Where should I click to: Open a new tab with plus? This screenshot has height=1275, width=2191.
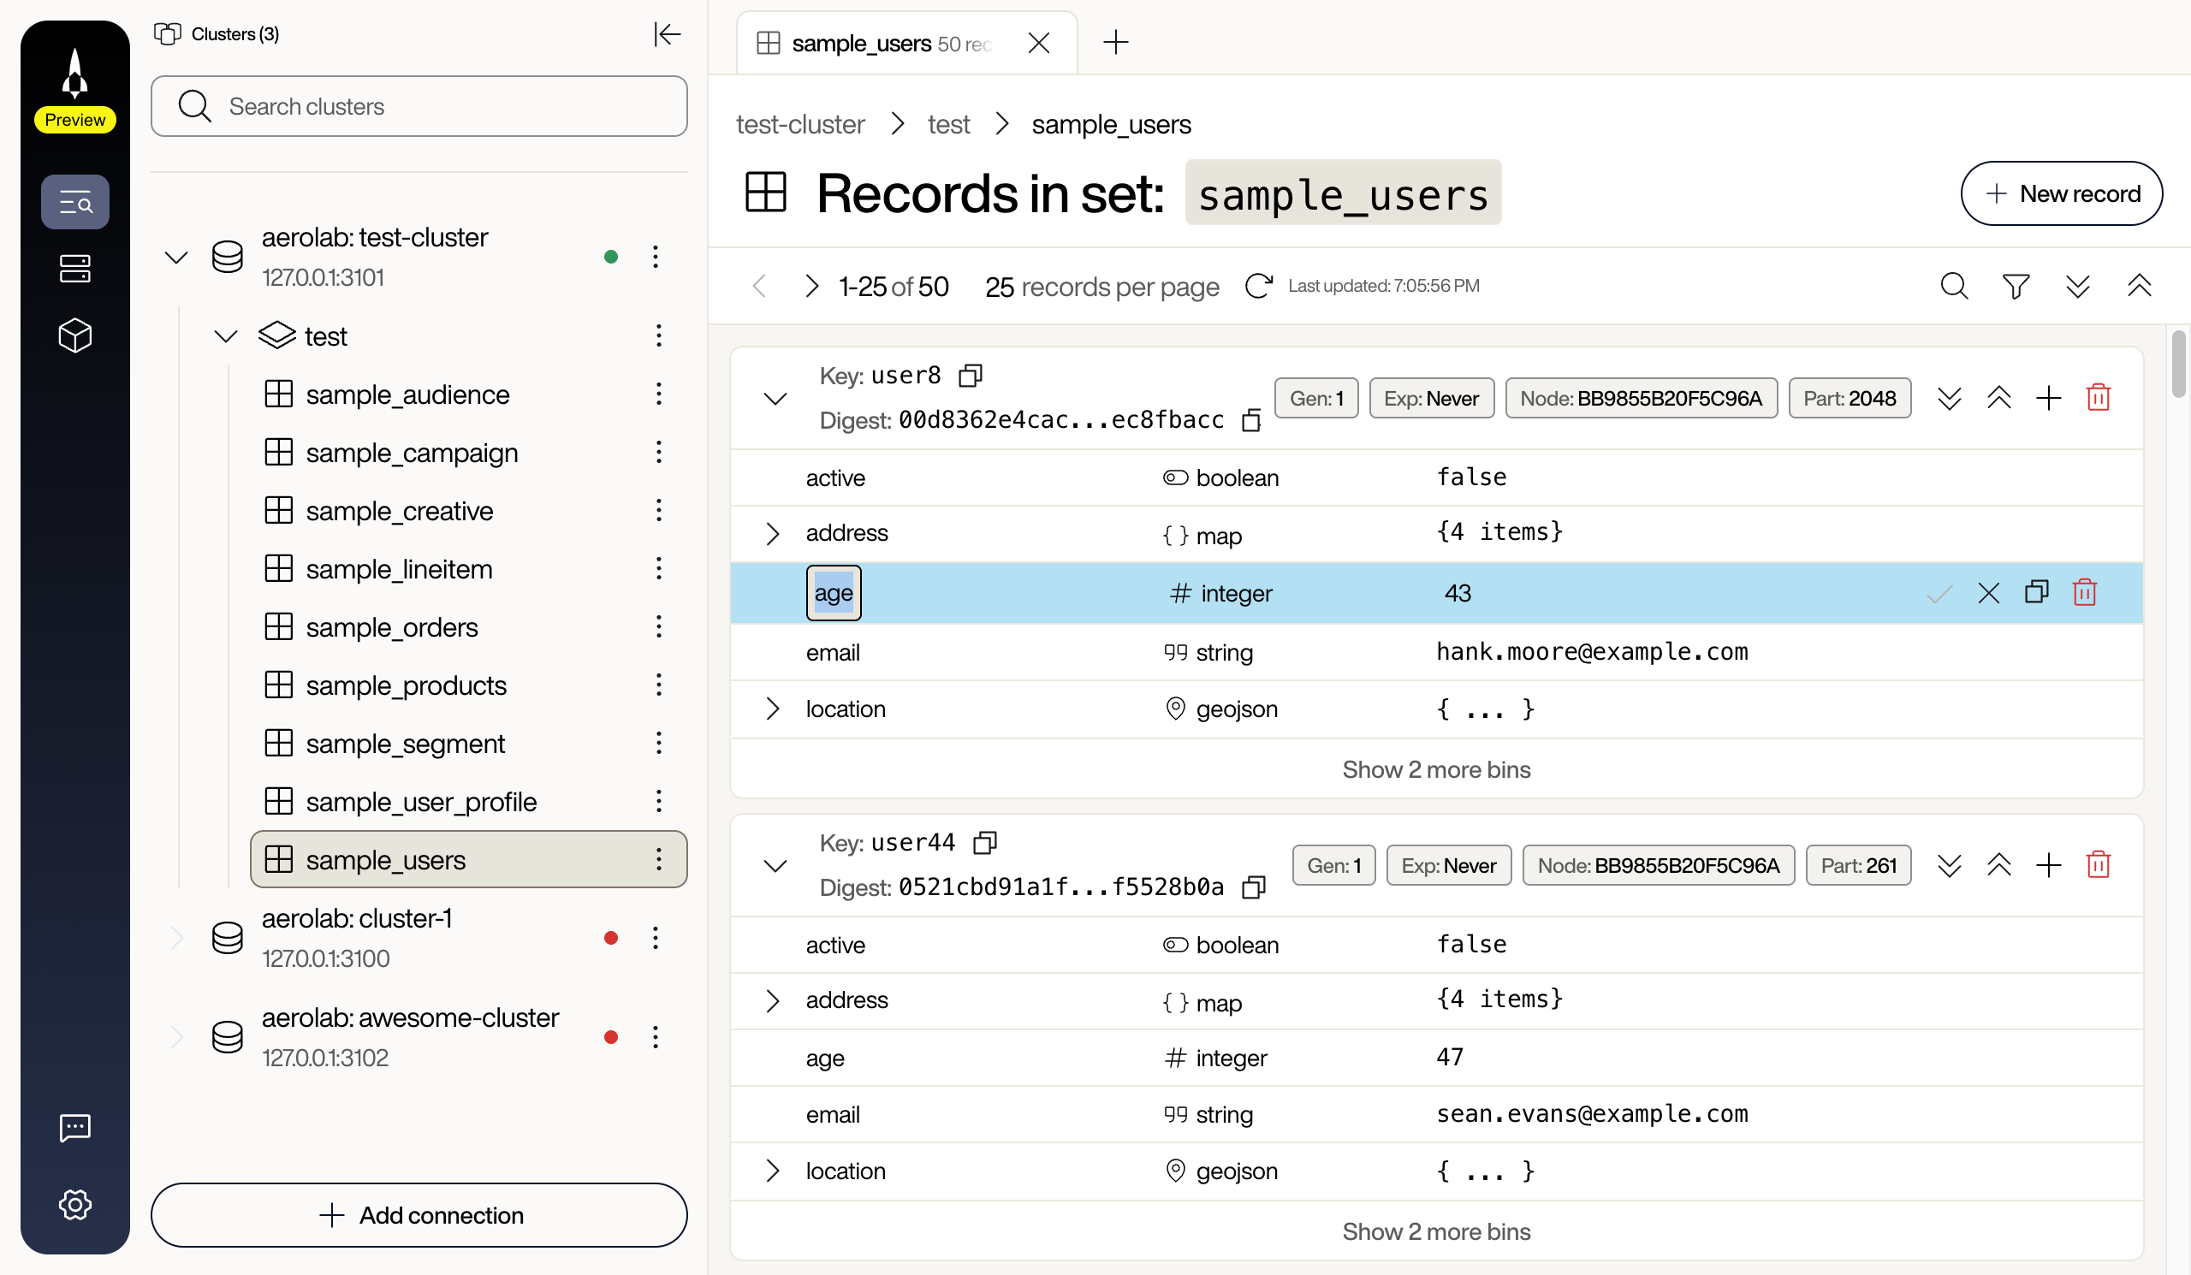[x=1115, y=42]
